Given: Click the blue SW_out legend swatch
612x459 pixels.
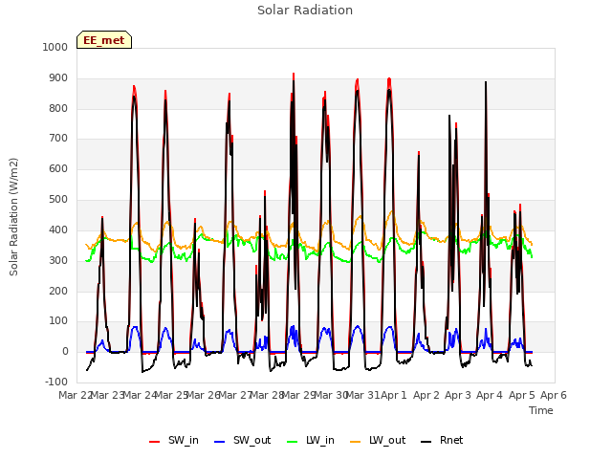Looking at the screenshot, I should click(220, 442).
